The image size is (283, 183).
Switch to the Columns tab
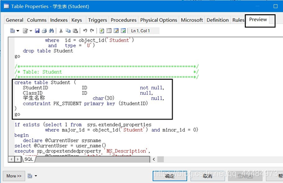37,20
